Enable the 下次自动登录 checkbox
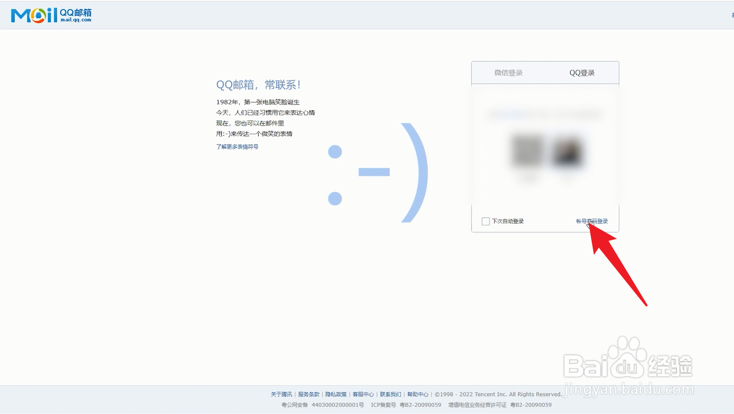Screen dimensions: 734x414 485,221
